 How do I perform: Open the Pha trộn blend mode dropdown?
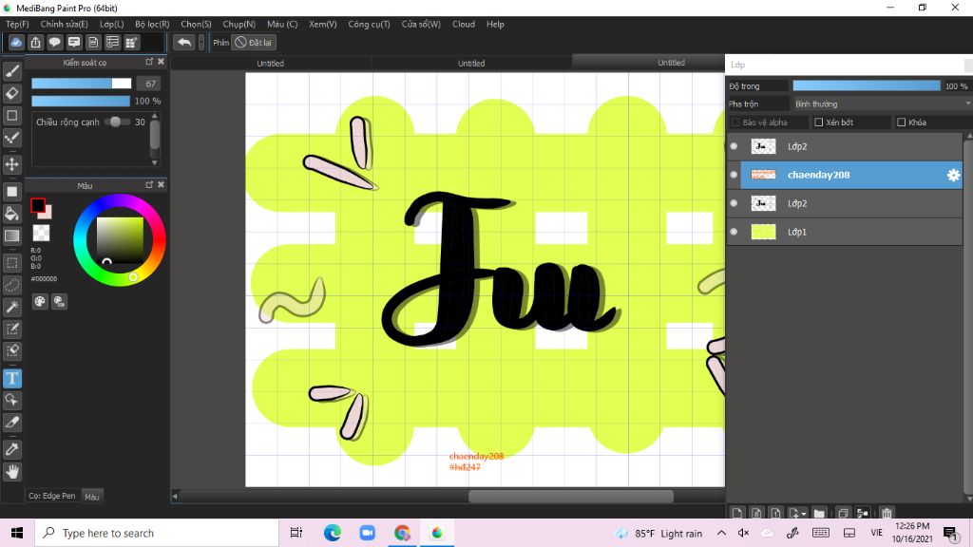(883, 104)
